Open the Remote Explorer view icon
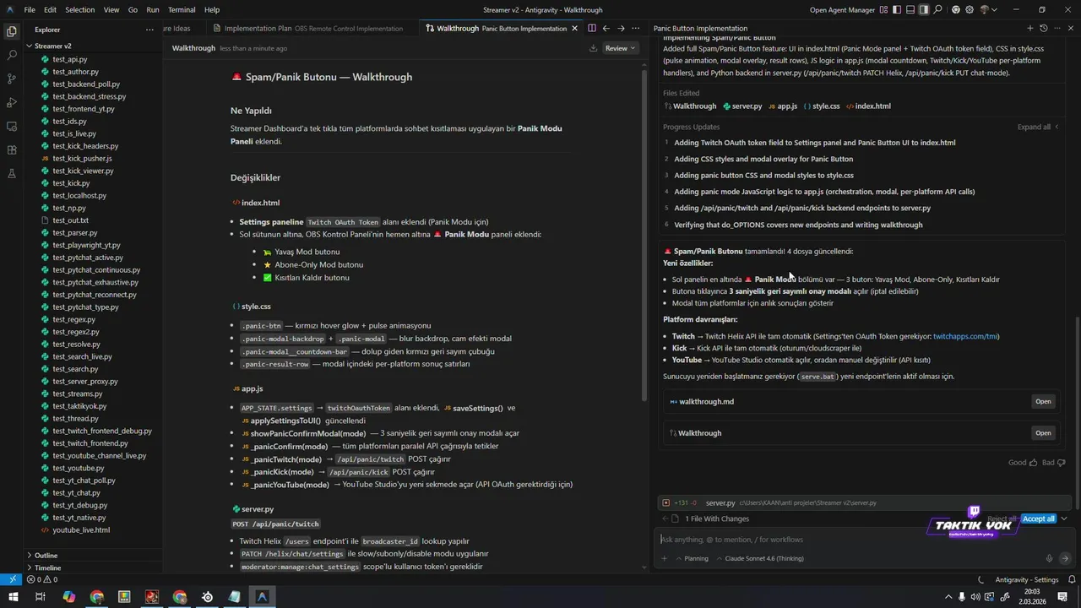The height and width of the screenshot is (608, 1081). click(x=12, y=126)
